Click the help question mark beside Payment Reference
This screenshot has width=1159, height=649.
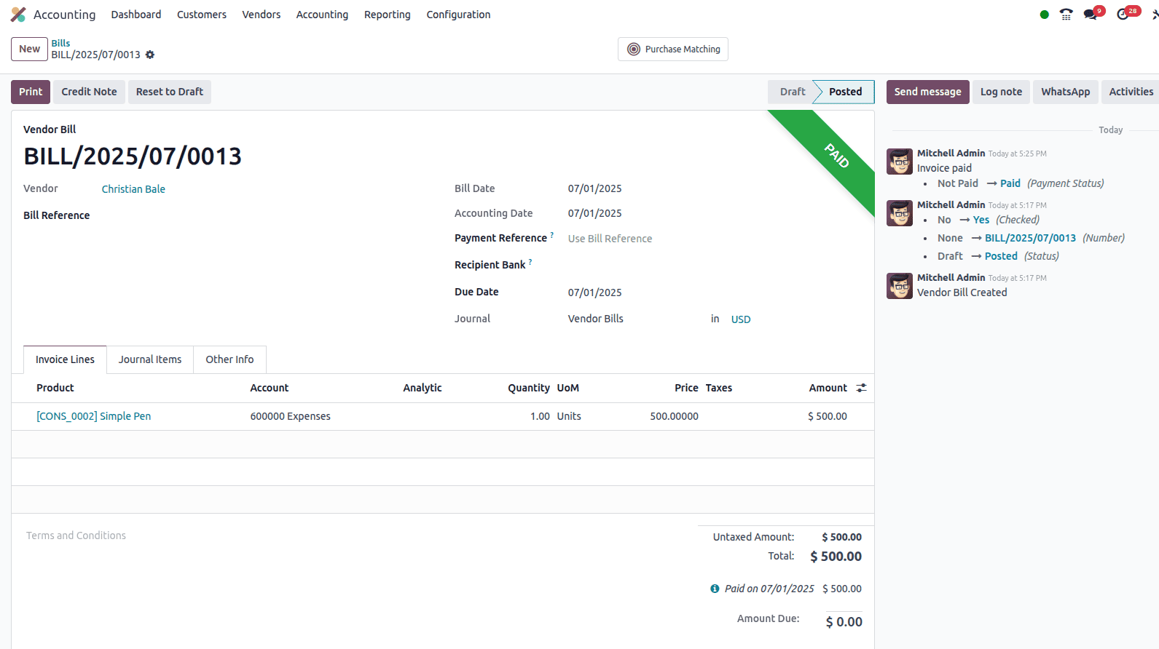[552, 234]
